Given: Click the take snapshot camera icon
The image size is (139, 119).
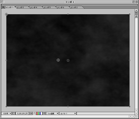Looking at the screenshot, I should click(31, 113).
